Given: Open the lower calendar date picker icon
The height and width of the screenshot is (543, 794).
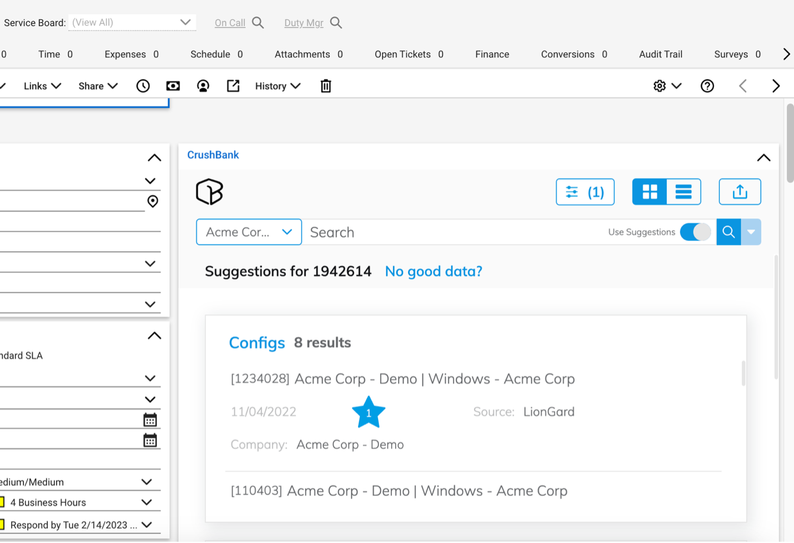Looking at the screenshot, I should 150,440.
